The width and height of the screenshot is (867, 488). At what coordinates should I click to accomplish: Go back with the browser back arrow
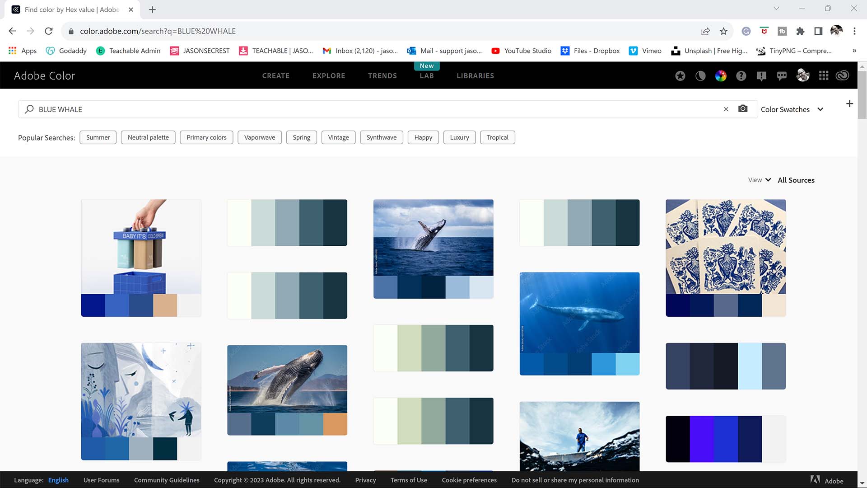(13, 31)
